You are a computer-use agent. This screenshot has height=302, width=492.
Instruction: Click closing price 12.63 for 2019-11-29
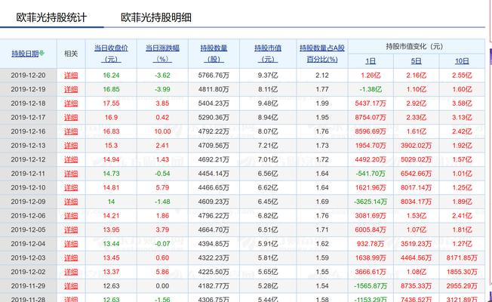pyautogui.click(x=111, y=286)
